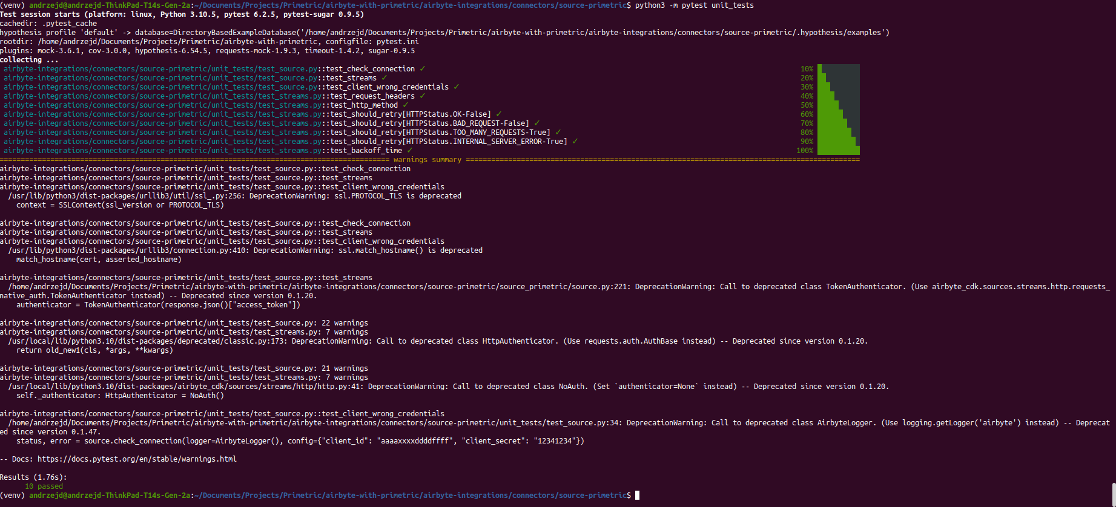Click the deprecated class HttpAuthenticator warning line
The width and height of the screenshot is (1116, 507).
438,341
